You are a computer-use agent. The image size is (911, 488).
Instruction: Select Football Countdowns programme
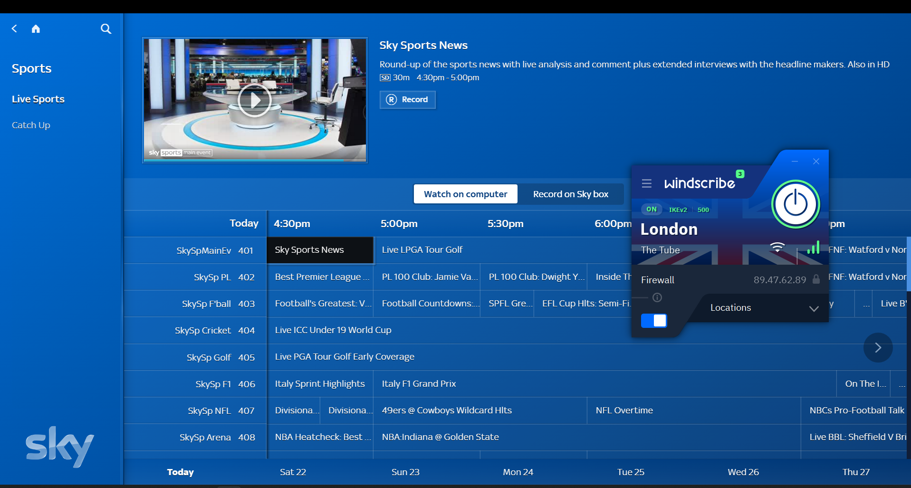tap(427, 304)
